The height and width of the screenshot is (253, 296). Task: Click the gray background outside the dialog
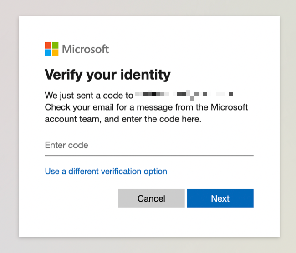(x=9, y=127)
